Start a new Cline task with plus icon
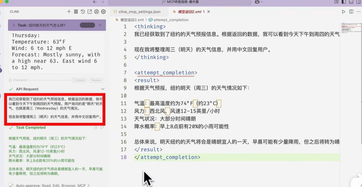This screenshot has height=187, width=362. 69,11
